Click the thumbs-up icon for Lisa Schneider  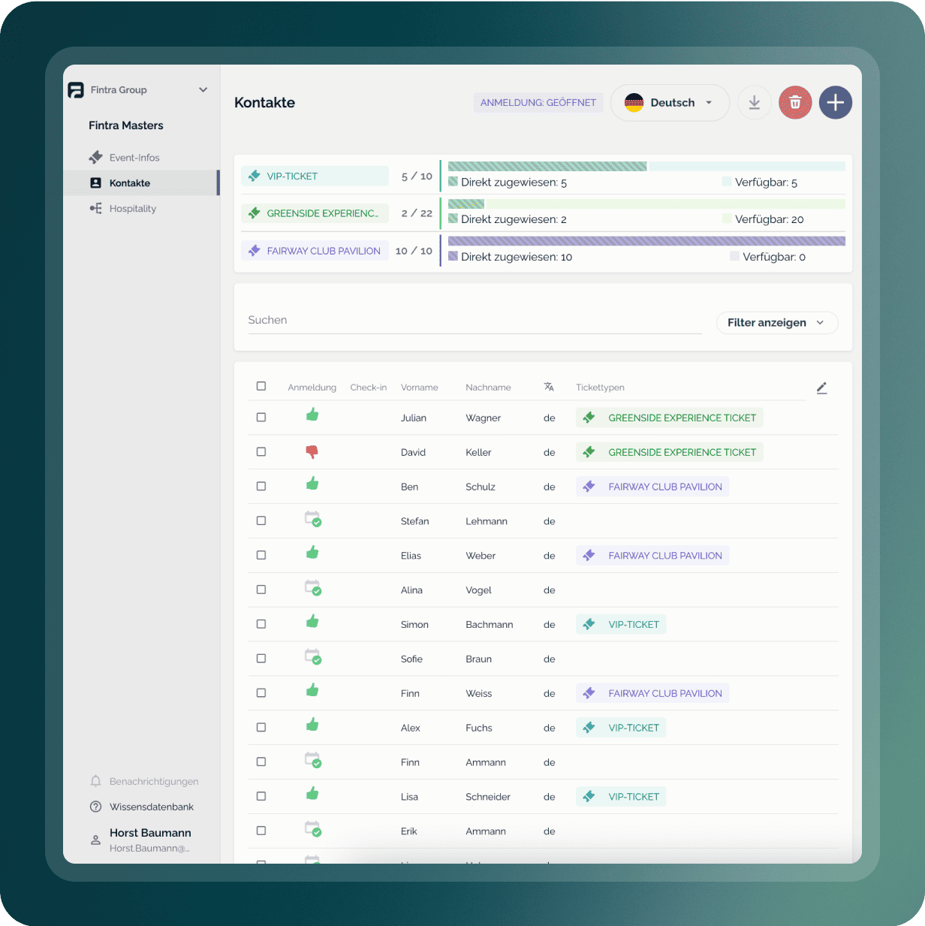pos(312,793)
